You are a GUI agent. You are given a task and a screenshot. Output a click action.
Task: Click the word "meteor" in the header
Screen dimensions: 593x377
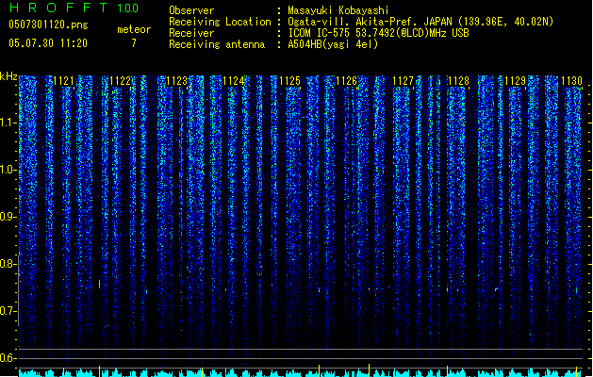[134, 29]
